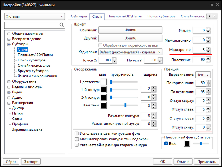The width and height of the screenshot is (222, 167).
Task: Adjust the shadow transparency slider
Action: coord(126,105)
